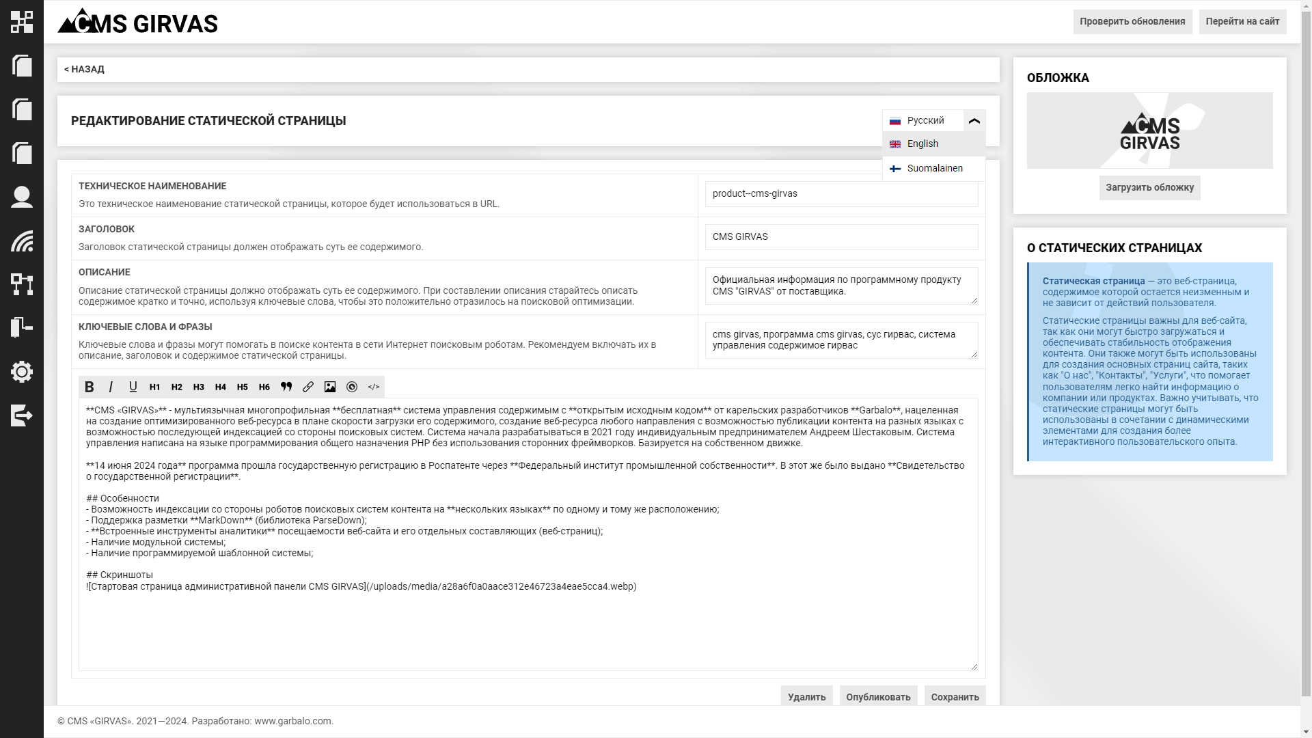Click the Загрузить обложку upload cover button

click(1150, 187)
